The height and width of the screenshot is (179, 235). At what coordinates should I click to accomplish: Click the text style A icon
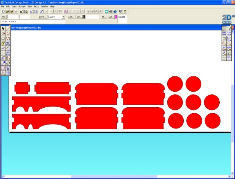42,11
